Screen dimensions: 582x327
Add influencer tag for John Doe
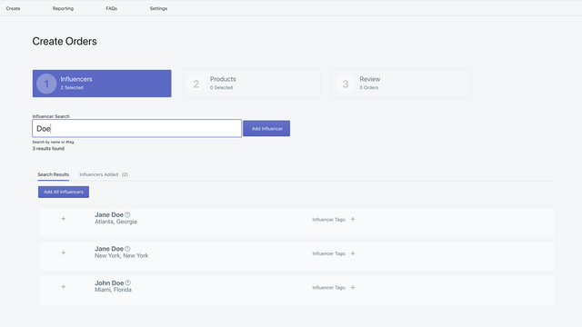353,287
